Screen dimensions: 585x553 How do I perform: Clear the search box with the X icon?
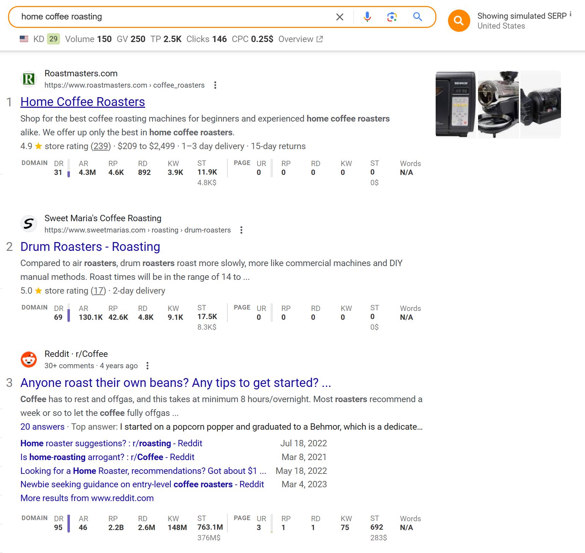pos(340,17)
